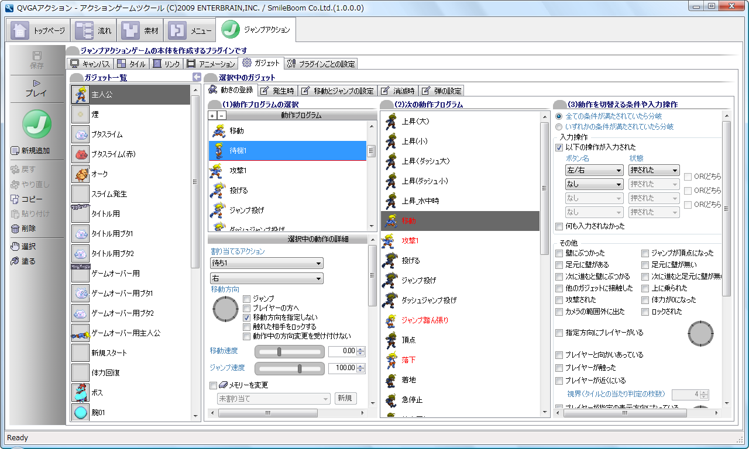Screen dimensions: 749x449
Task: Choose the 選択 hand tool
Action: point(15,247)
